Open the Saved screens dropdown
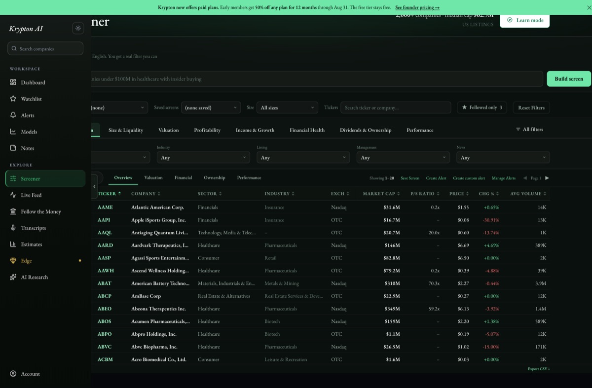The height and width of the screenshot is (388, 592). point(211,107)
